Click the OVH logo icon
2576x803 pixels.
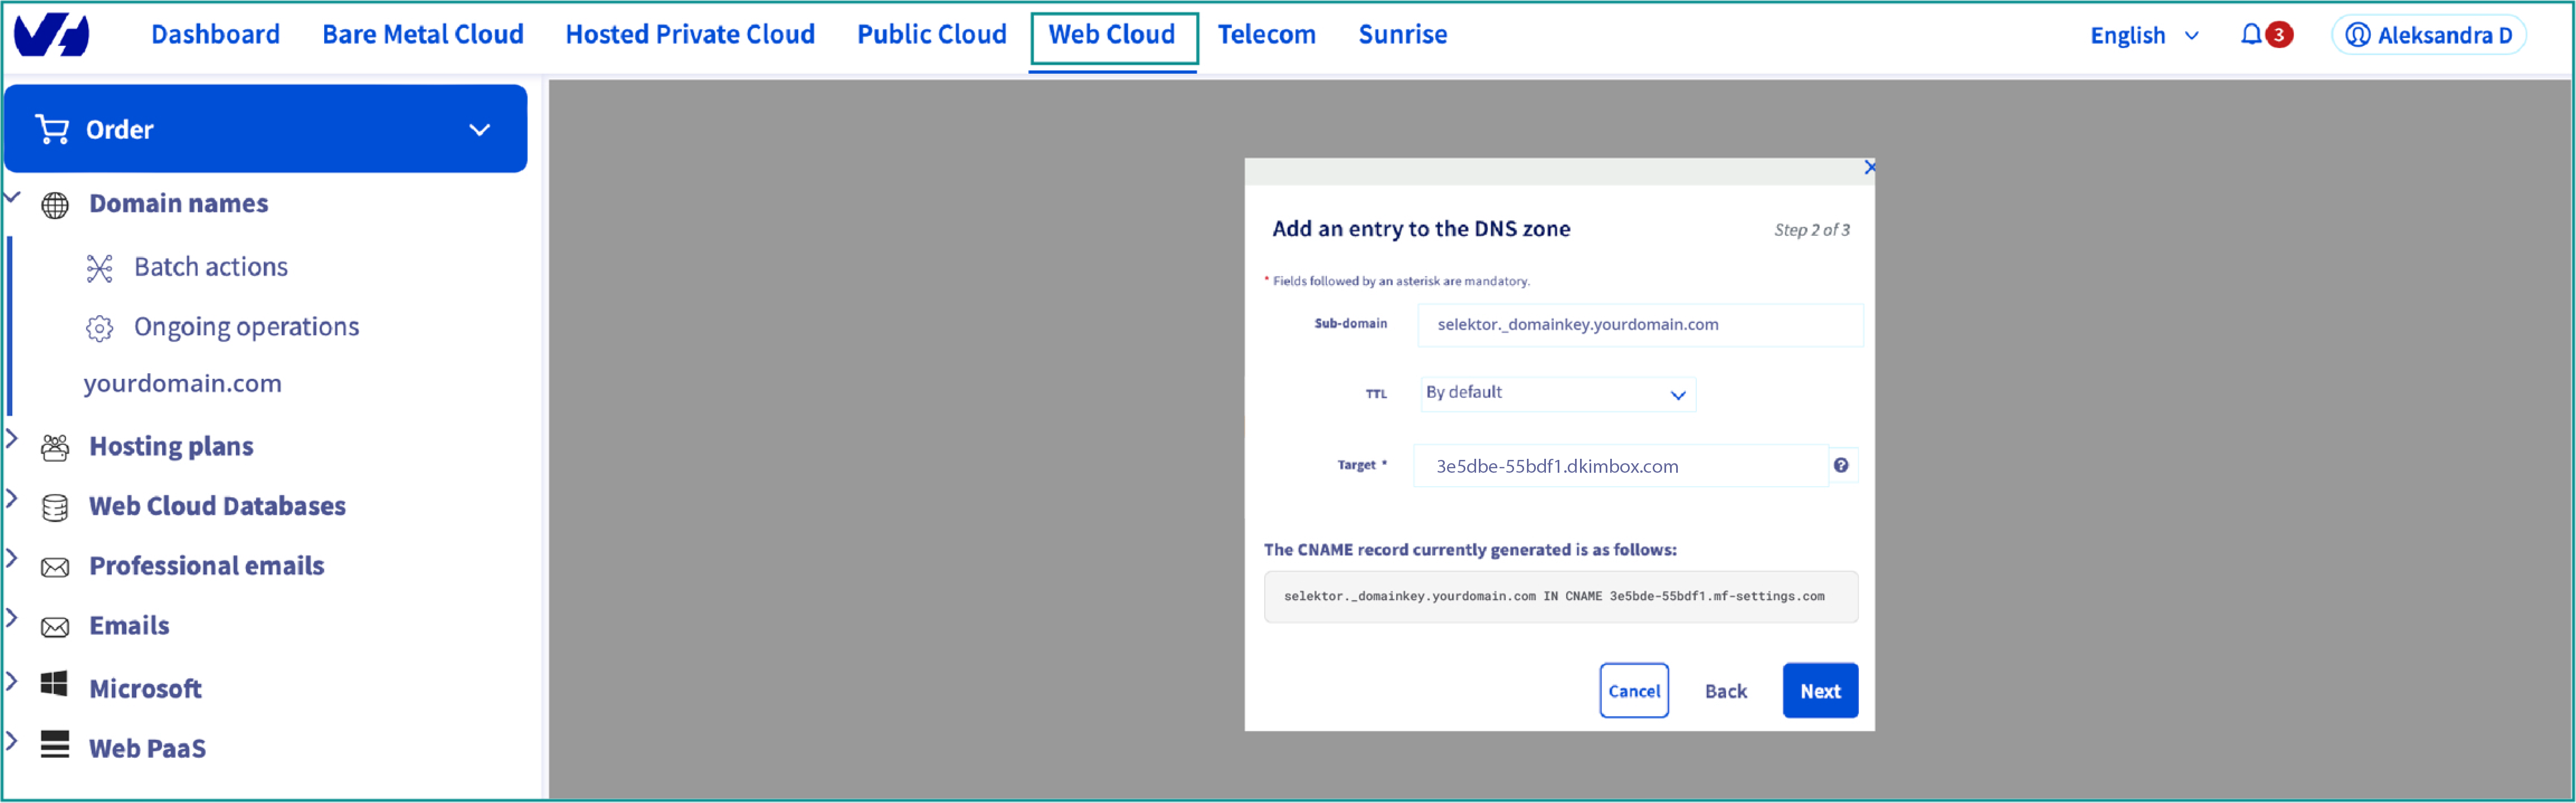52,35
